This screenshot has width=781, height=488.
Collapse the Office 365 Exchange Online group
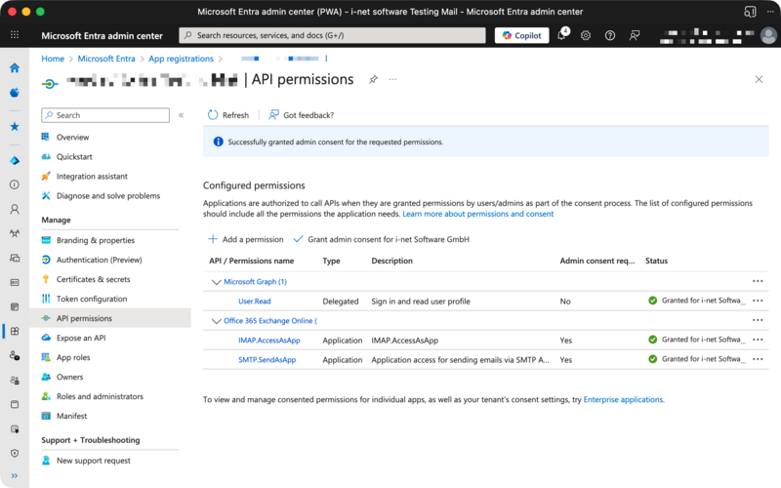(217, 320)
